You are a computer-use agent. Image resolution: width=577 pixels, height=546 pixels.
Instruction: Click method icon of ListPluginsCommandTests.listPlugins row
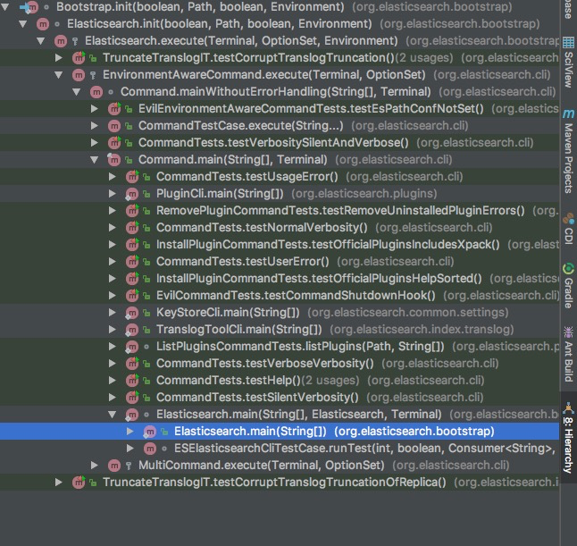tap(131, 347)
